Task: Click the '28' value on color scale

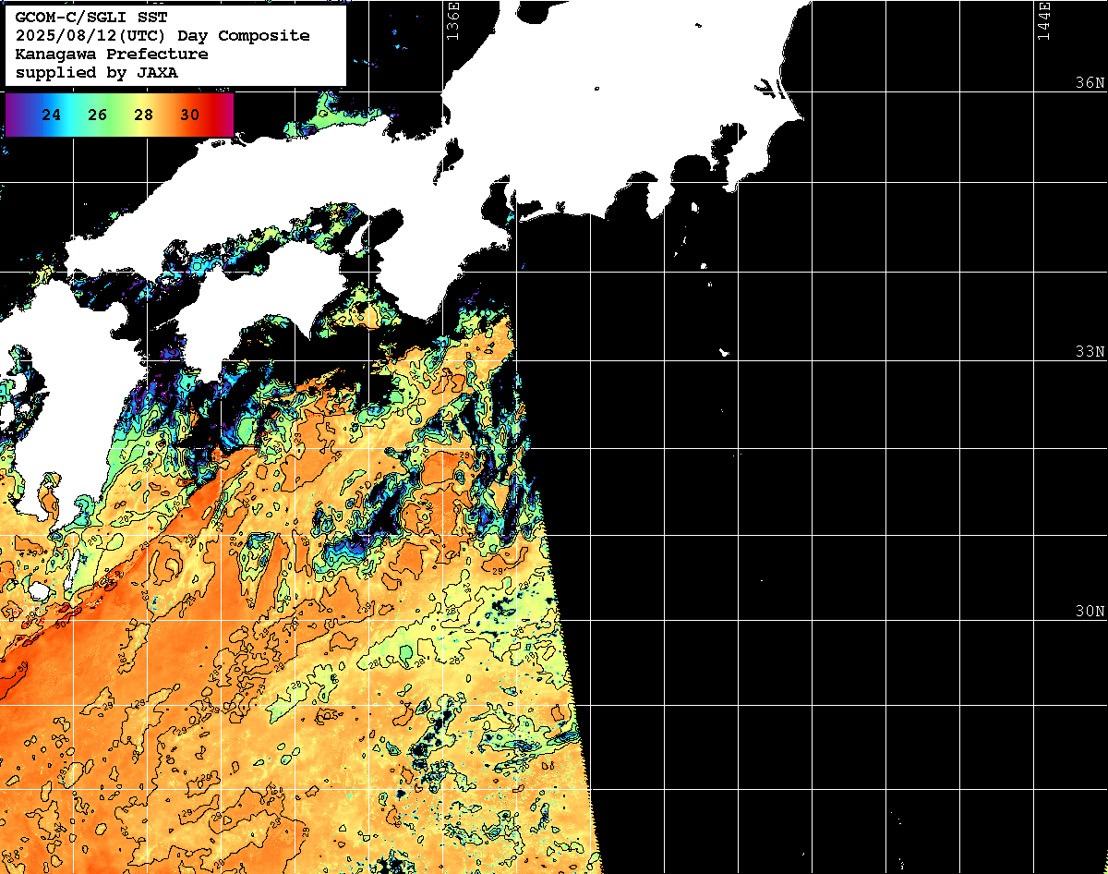Action: pyautogui.click(x=144, y=115)
